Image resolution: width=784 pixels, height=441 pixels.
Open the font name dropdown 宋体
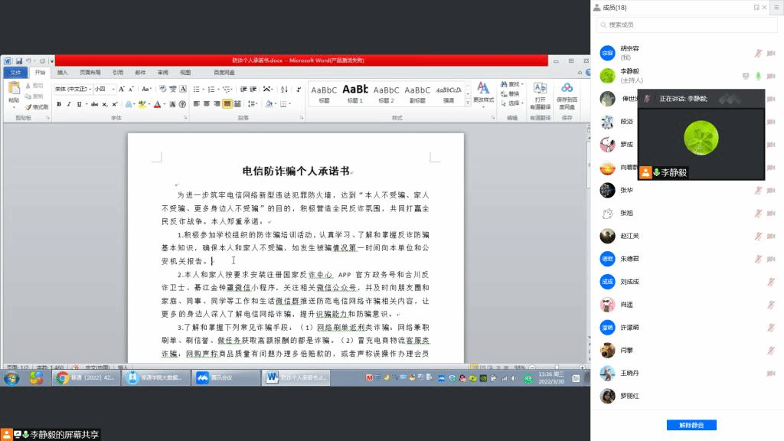tap(73, 90)
